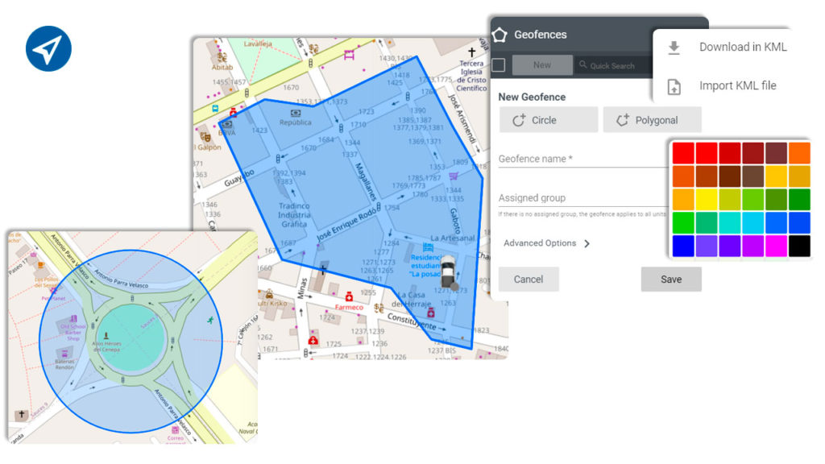The width and height of the screenshot is (825, 464).
Task: Click the Assigned group field
Action: (583, 198)
